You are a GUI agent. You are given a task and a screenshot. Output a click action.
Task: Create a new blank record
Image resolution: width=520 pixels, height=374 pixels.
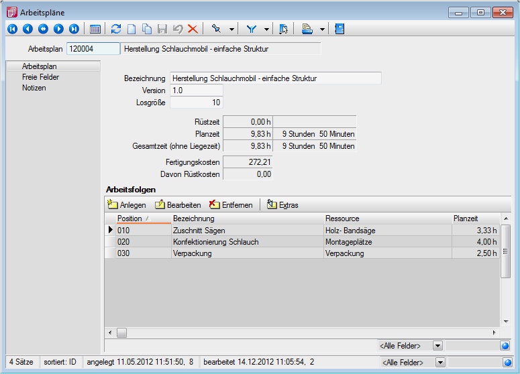(132, 29)
